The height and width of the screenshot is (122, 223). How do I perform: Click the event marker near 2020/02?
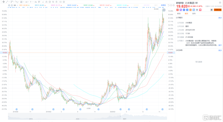click(120, 109)
